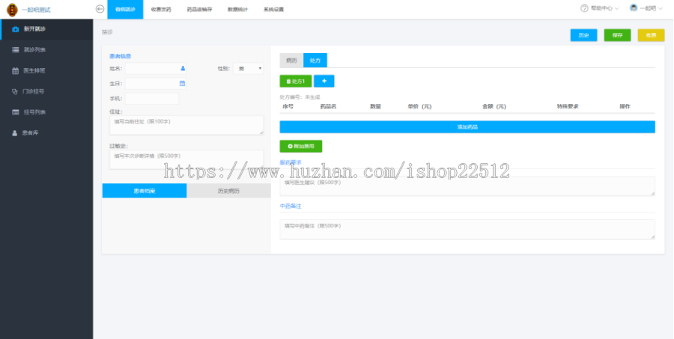The width and height of the screenshot is (674, 339).
Task: Switch to the 历史病历 tab
Action: tap(228, 191)
